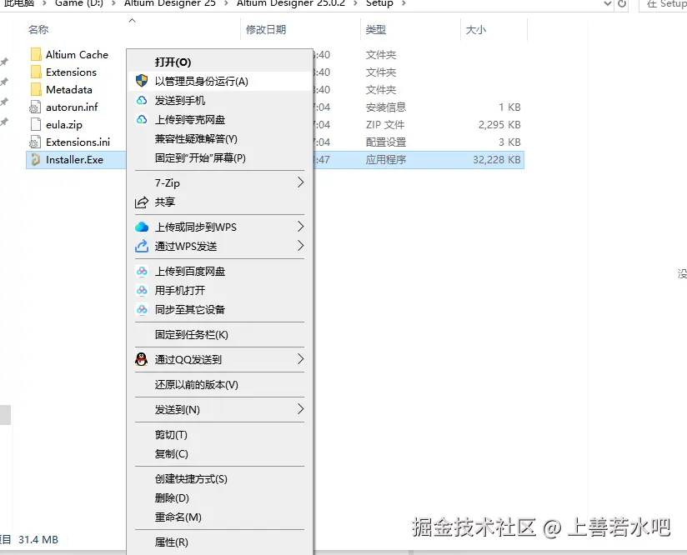
Task: Open the 发送到(N) menu entry
Action: (220, 410)
